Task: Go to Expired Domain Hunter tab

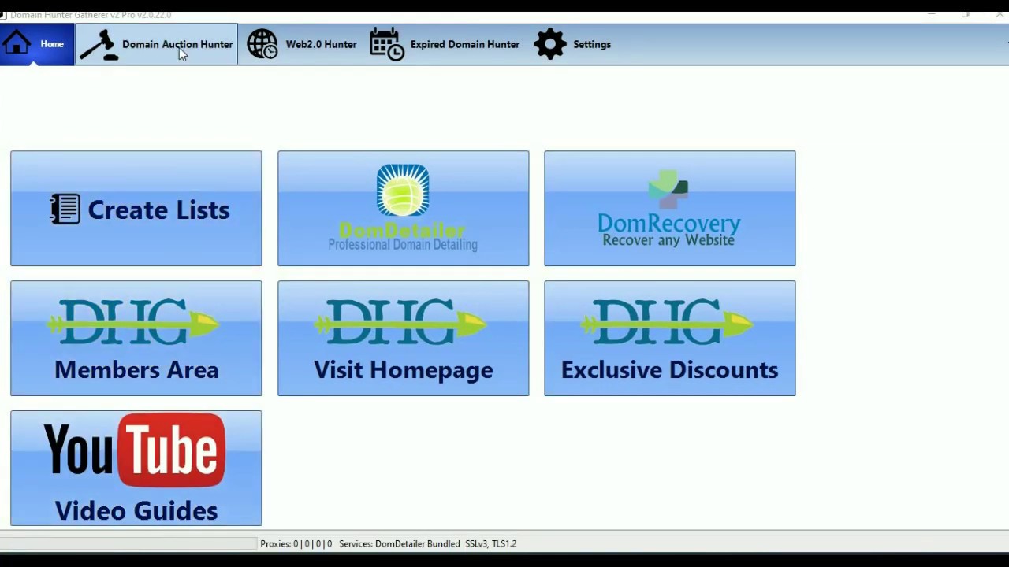Action: tap(445, 44)
